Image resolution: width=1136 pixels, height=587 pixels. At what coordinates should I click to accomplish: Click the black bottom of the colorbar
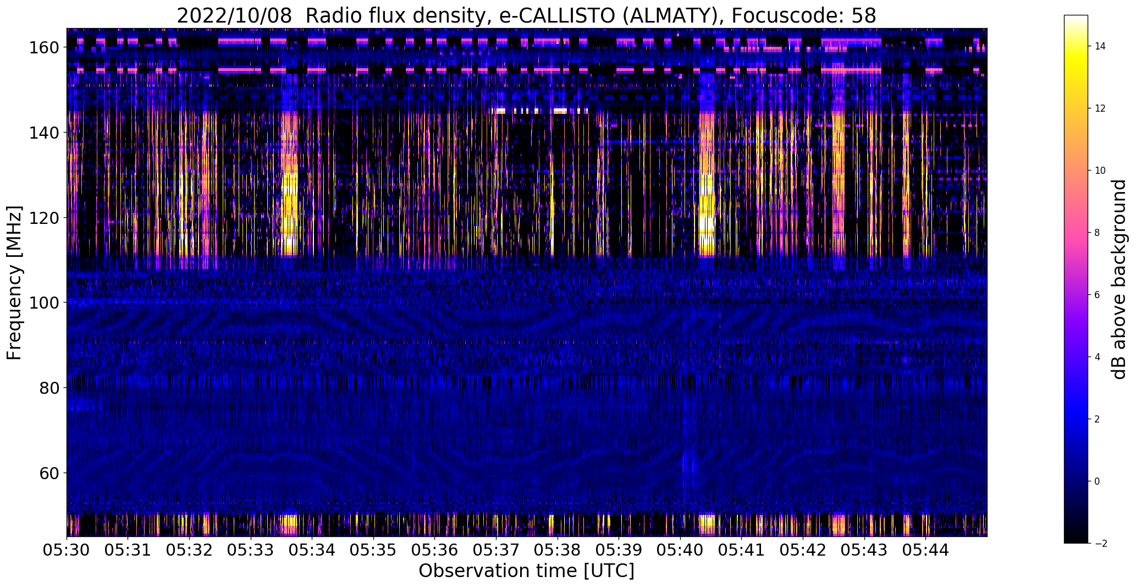point(1076,534)
